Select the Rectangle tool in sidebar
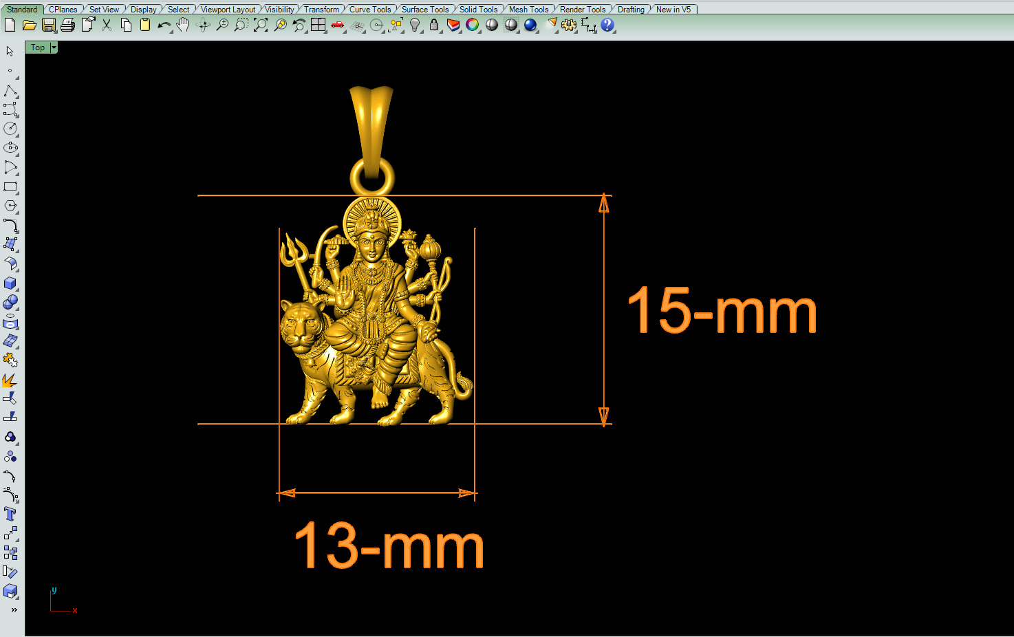The height and width of the screenshot is (637, 1014). point(10,186)
